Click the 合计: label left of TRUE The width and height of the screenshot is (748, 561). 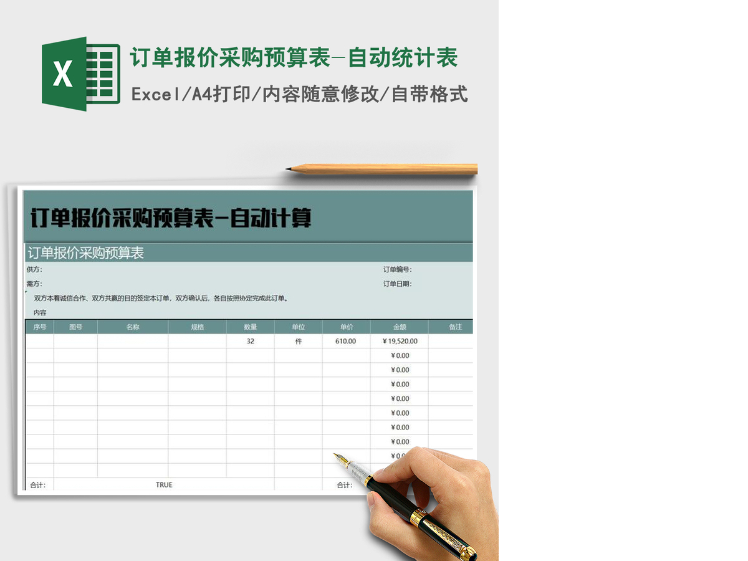pos(38,486)
